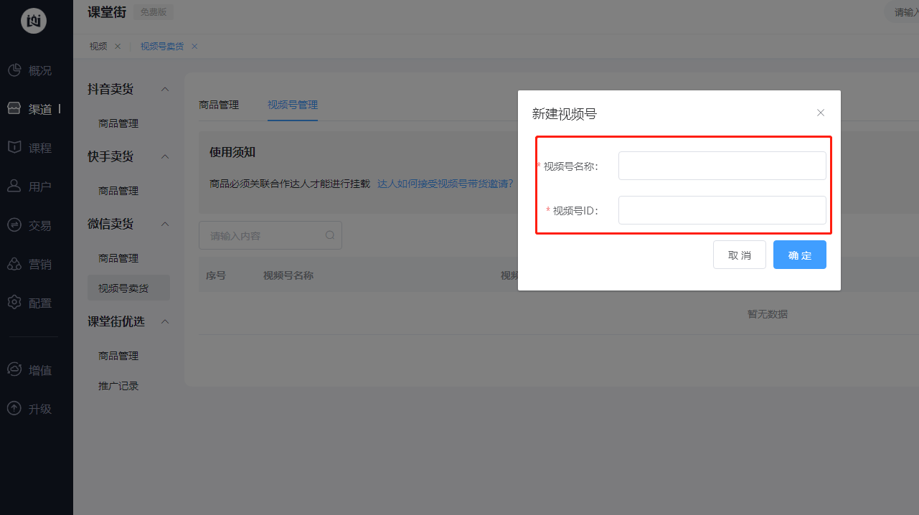Select the 视频号管理 tab
The height and width of the screenshot is (515, 919).
(x=293, y=105)
